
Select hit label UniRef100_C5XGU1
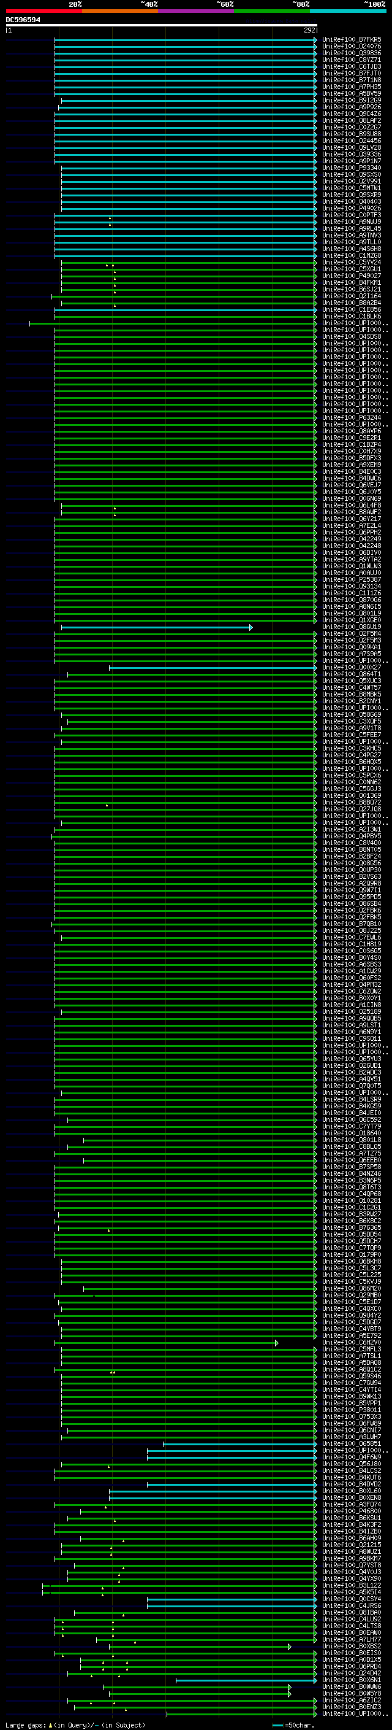pyautogui.click(x=352, y=269)
